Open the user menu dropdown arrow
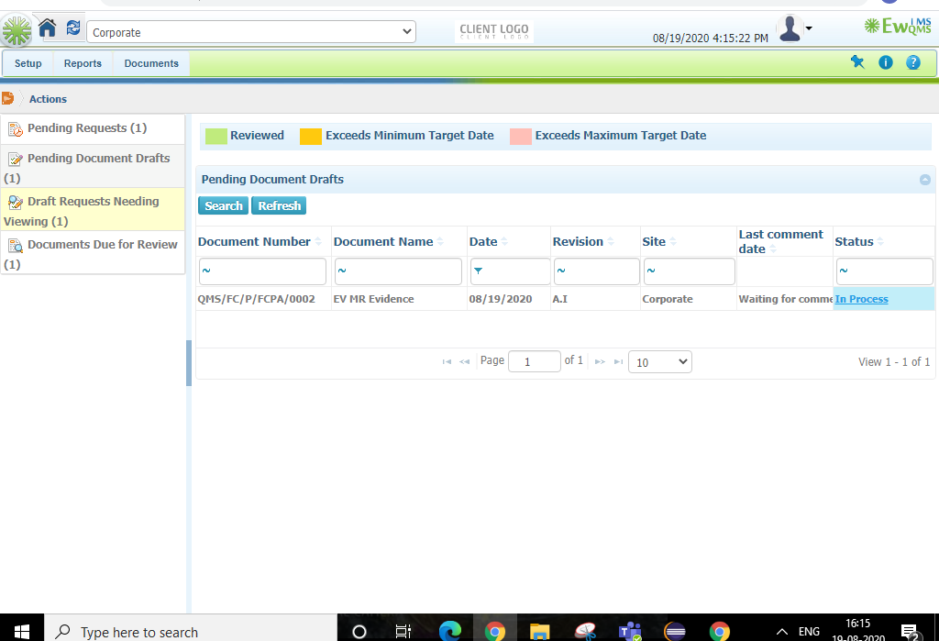Viewport: 939px width, 641px height. click(x=809, y=28)
